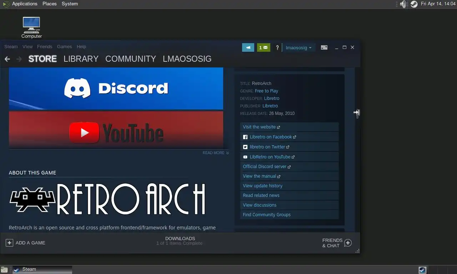
Task: Open the Steam menu
Action: [x=11, y=47]
